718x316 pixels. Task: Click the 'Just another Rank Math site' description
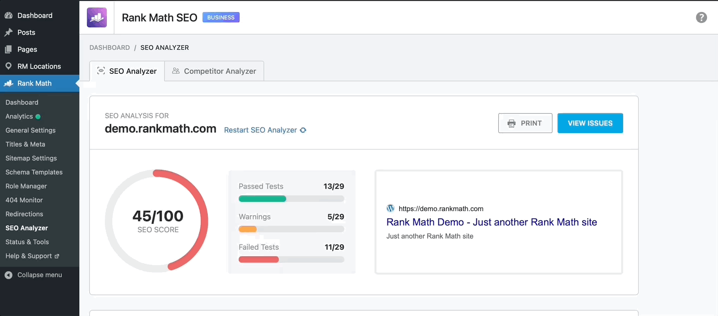(430, 236)
